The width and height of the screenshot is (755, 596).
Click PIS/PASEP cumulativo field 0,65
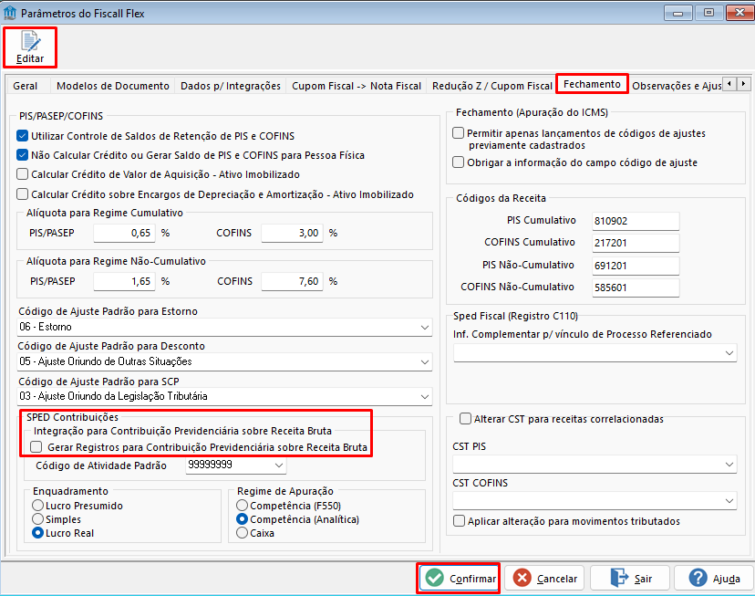(124, 233)
